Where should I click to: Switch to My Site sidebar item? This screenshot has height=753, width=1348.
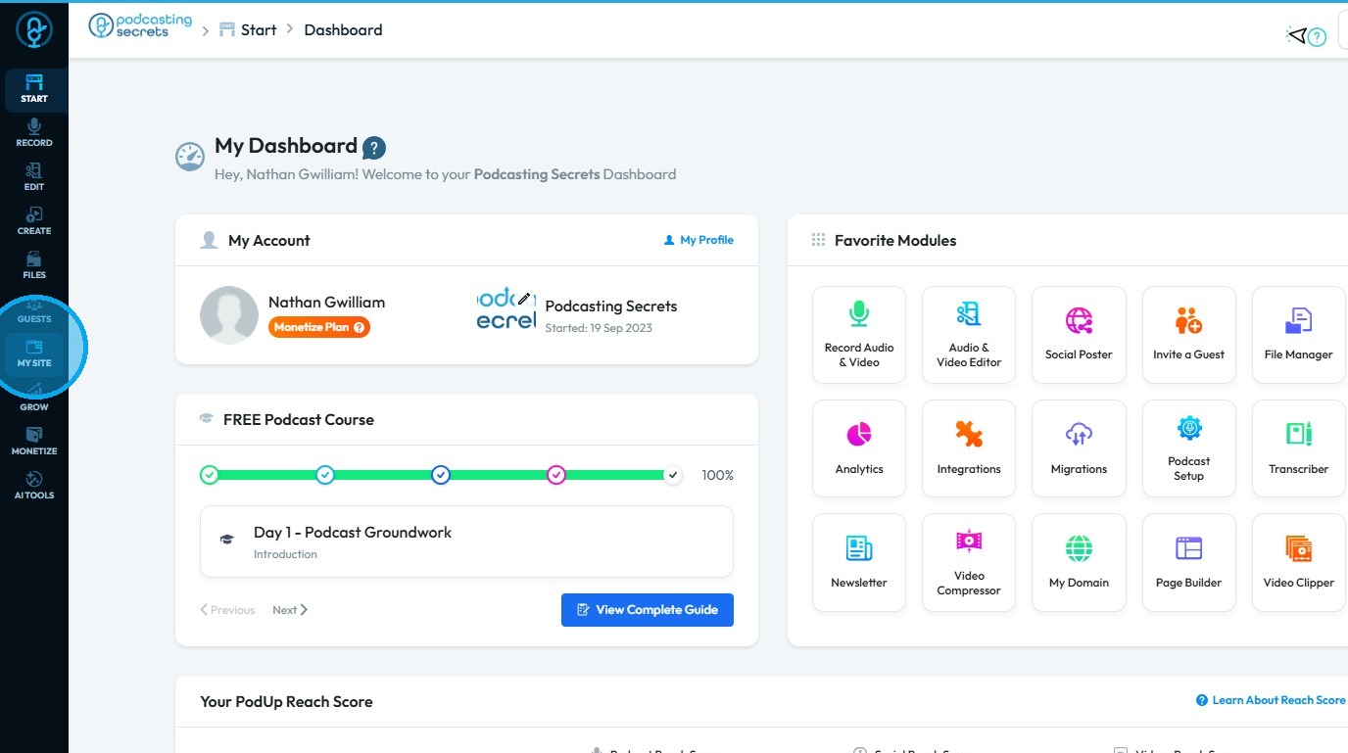coord(34,353)
